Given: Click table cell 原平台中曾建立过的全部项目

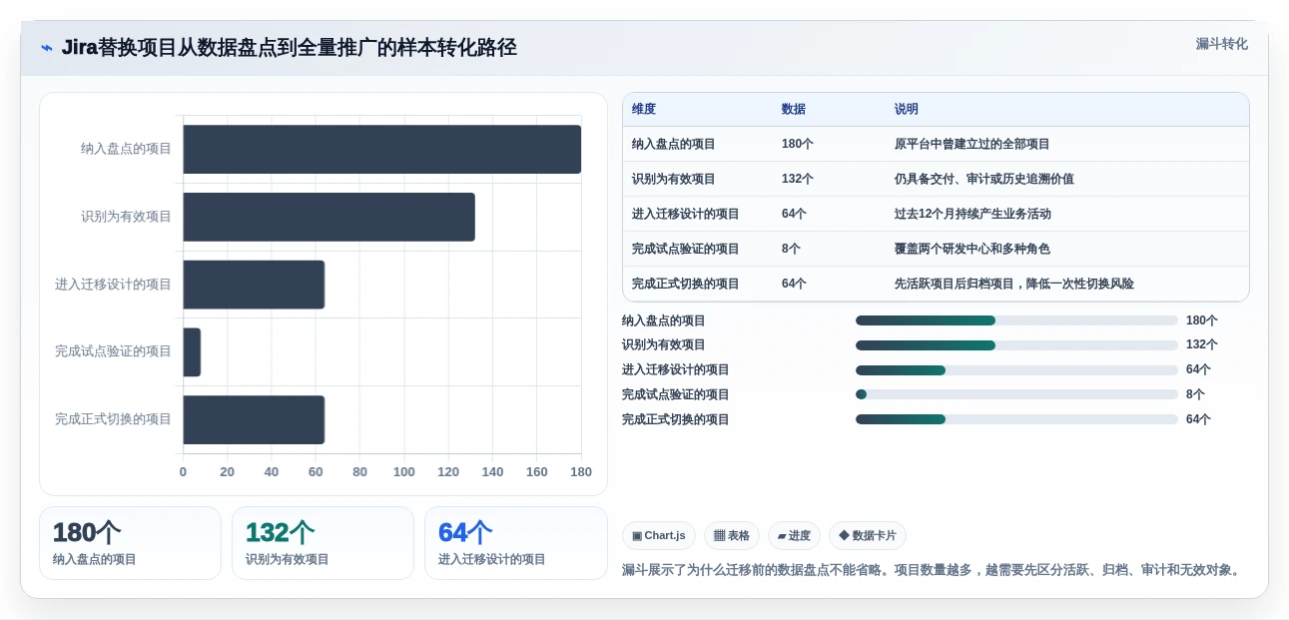Looking at the screenshot, I should pos(972,144).
